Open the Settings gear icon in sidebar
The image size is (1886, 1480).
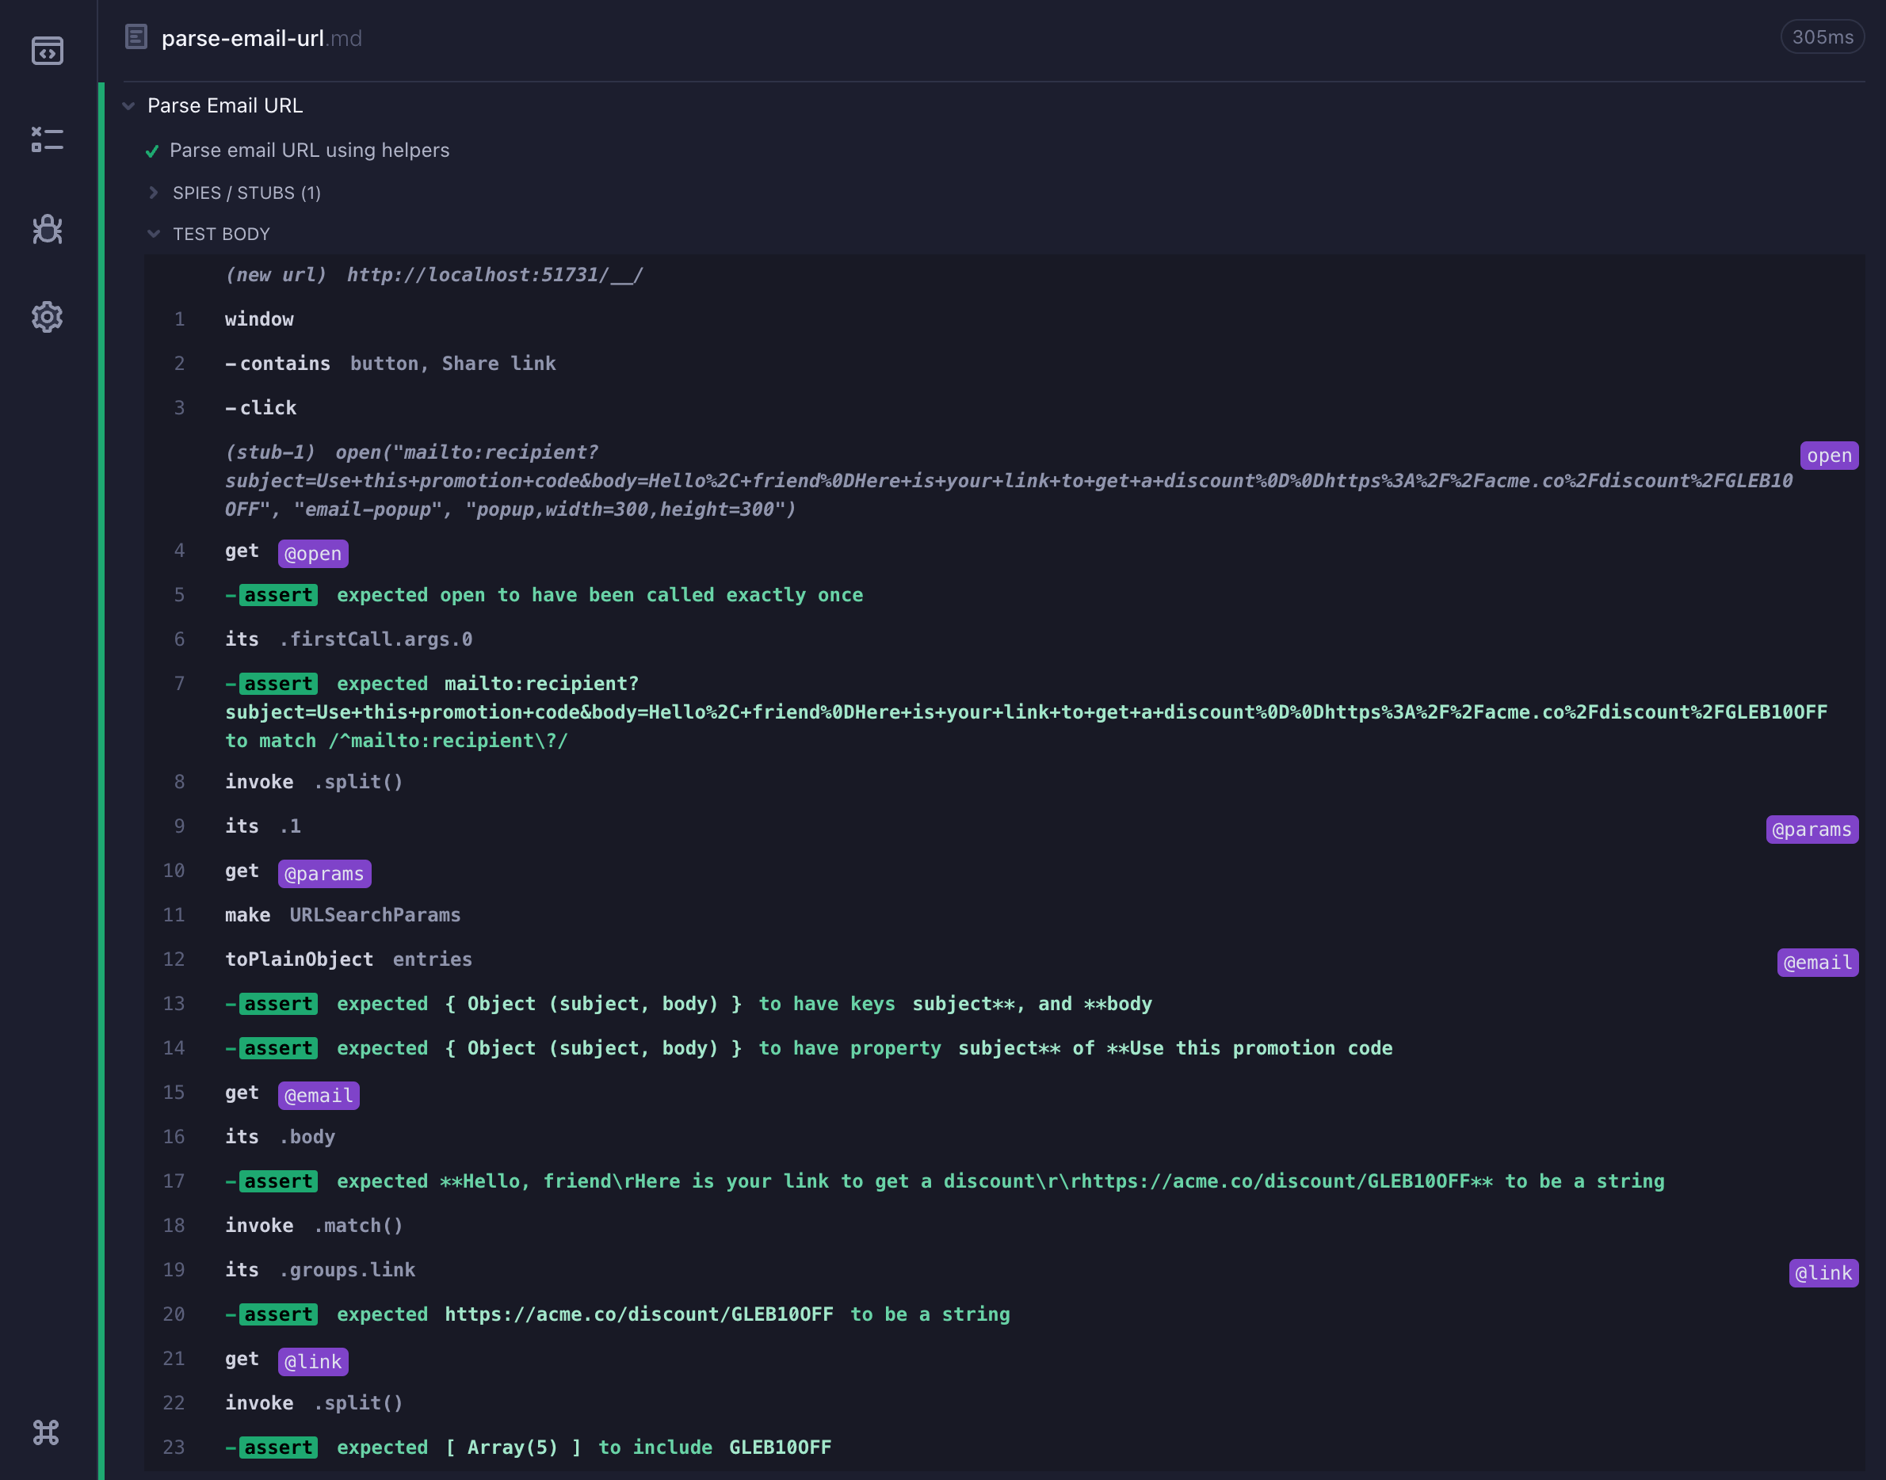pyautogui.click(x=47, y=317)
